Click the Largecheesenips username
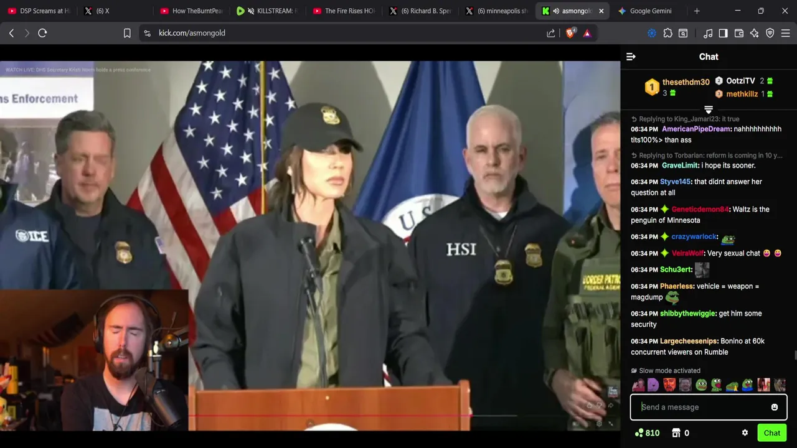The width and height of the screenshot is (797, 448). [689, 341]
